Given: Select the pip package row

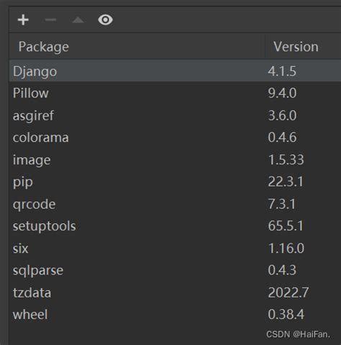Looking at the screenshot, I should (x=175, y=182).
